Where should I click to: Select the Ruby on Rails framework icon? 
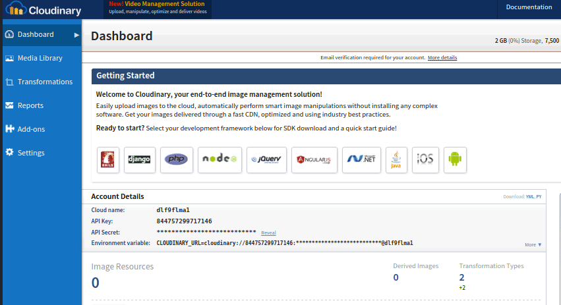pyautogui.click(x=108, y=160)
